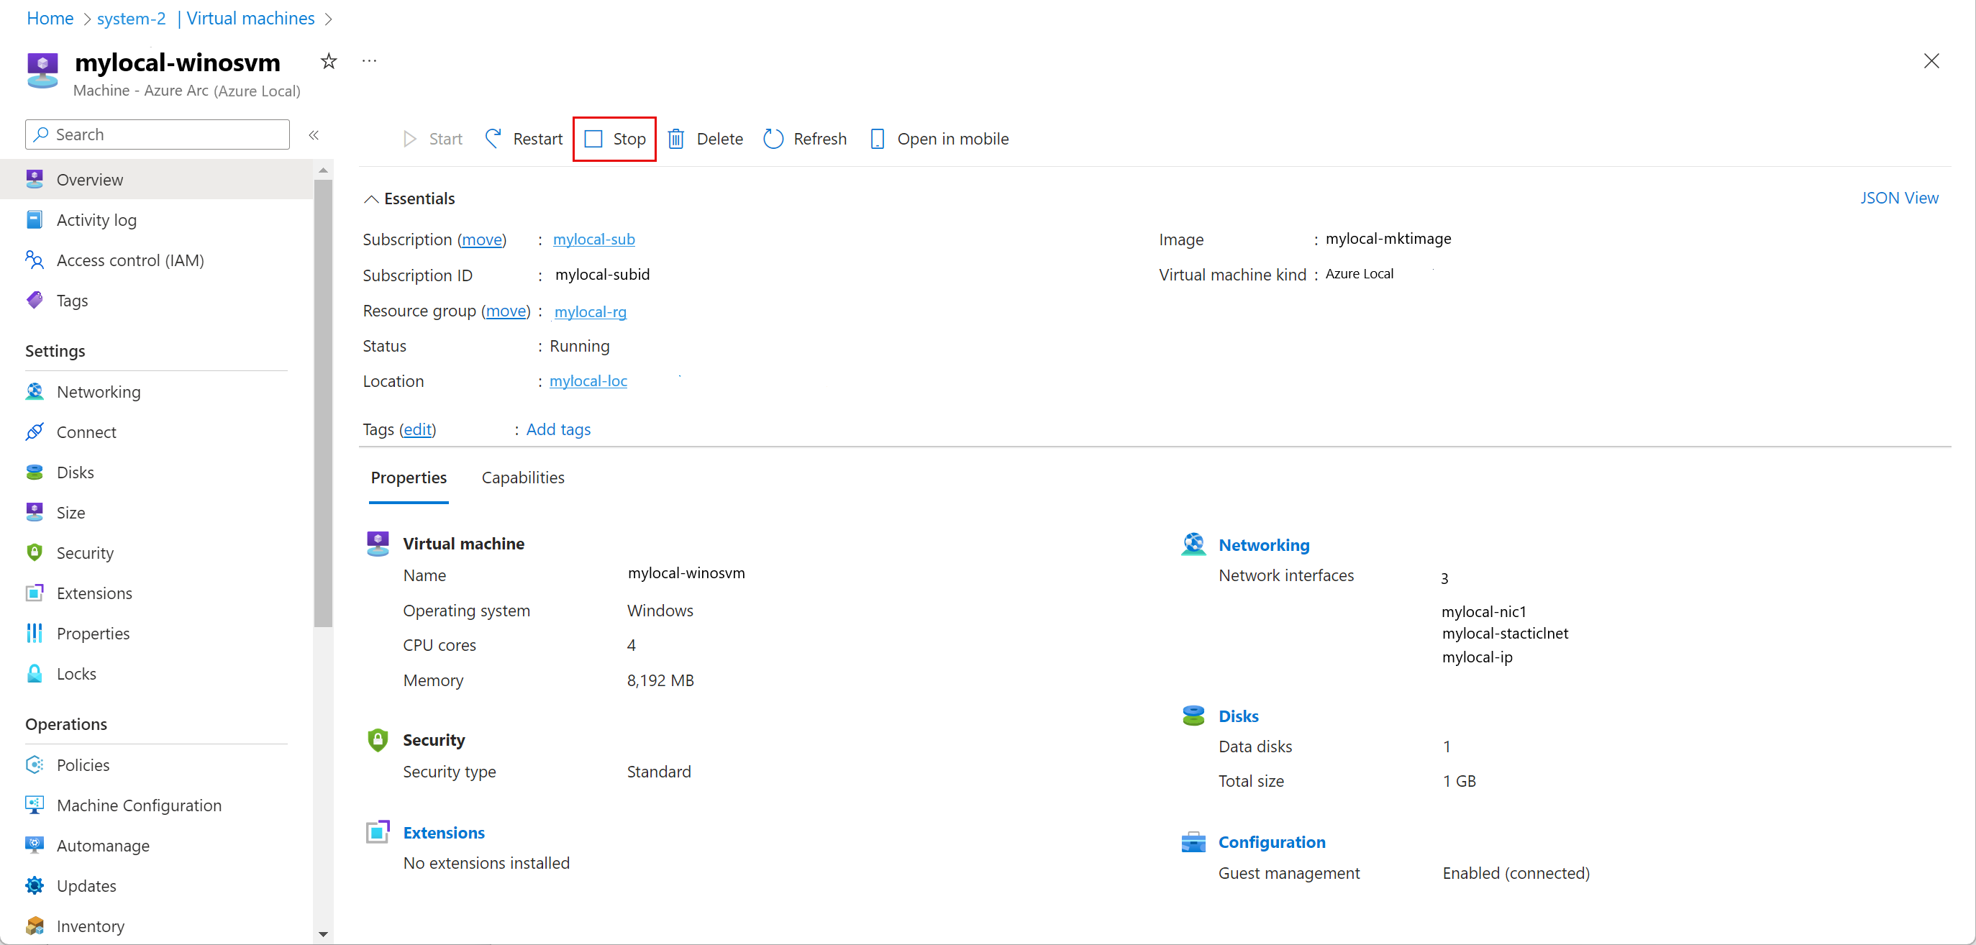Collapse the sidebar with double chevron icon
This screenshot has height=945, width=1976.
coord(314,135)
